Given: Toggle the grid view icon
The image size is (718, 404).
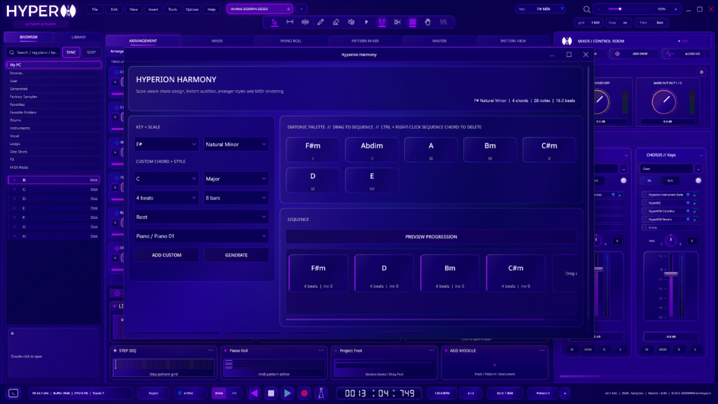Looking at the screenshot, I should coord(412,22).
